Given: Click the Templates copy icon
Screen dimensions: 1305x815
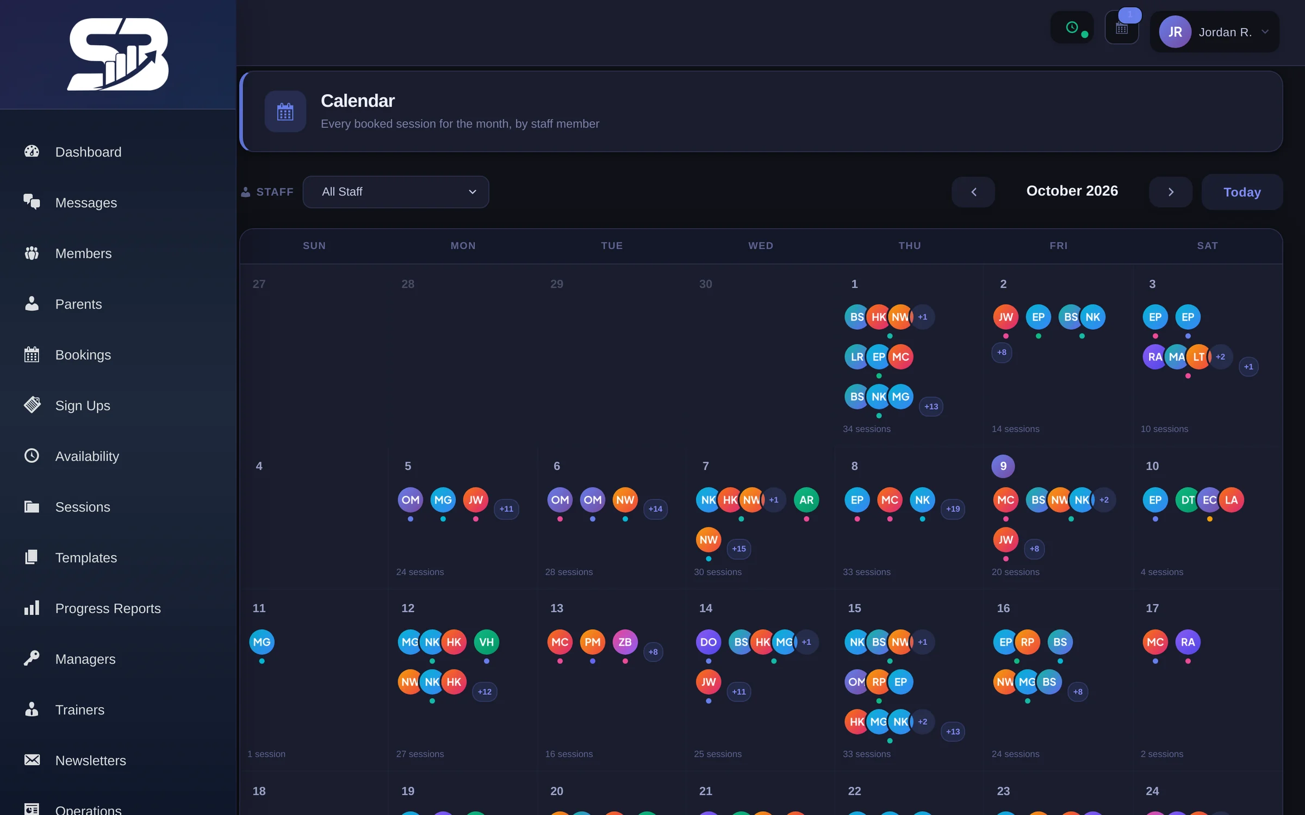Looking at the screenshot, I should tap(32, 557).
